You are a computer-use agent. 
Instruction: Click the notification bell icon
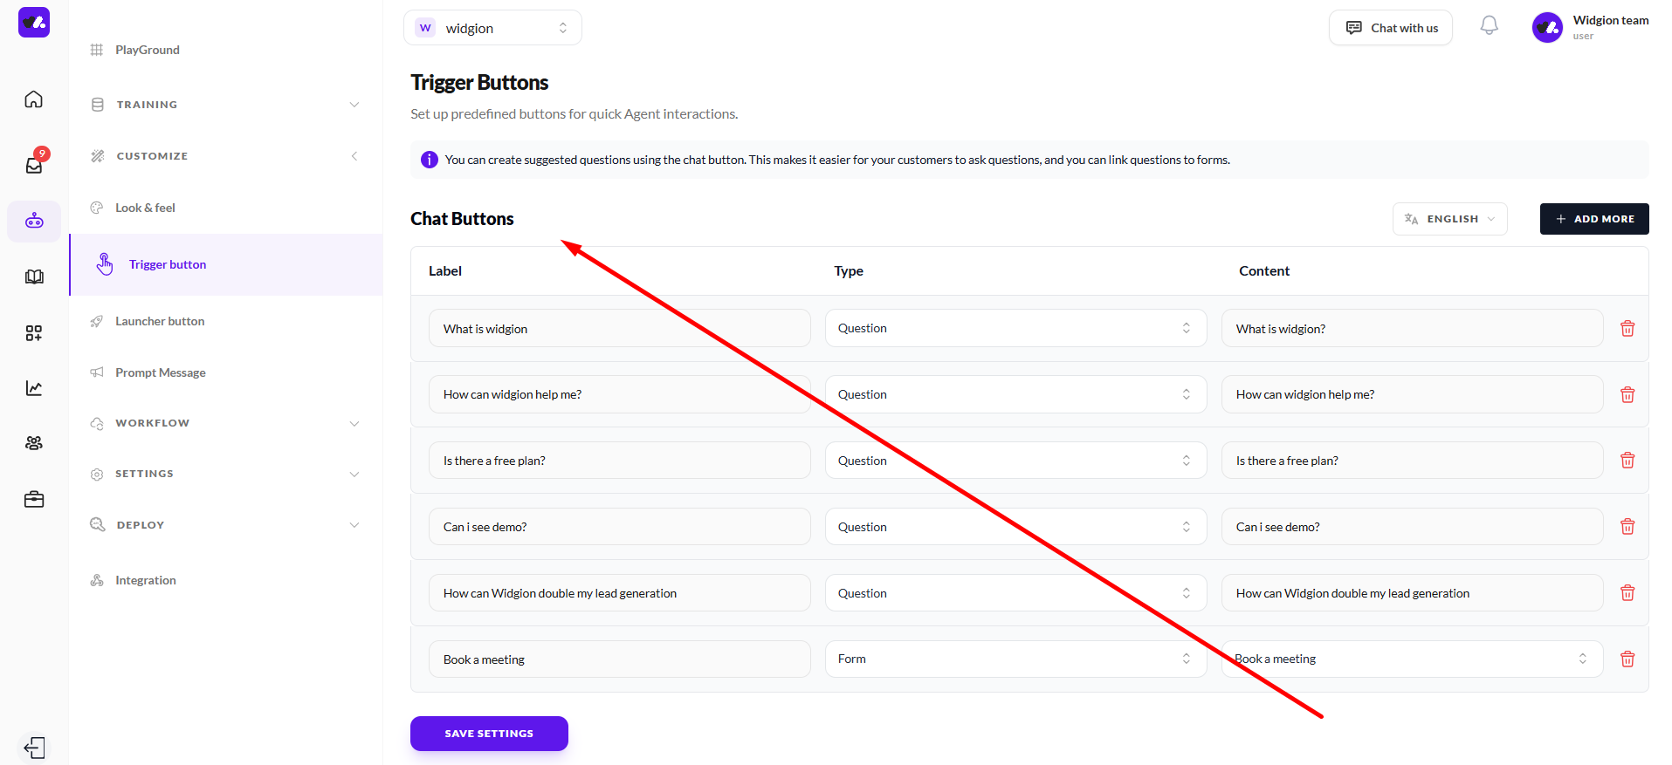pos(1489,26)
